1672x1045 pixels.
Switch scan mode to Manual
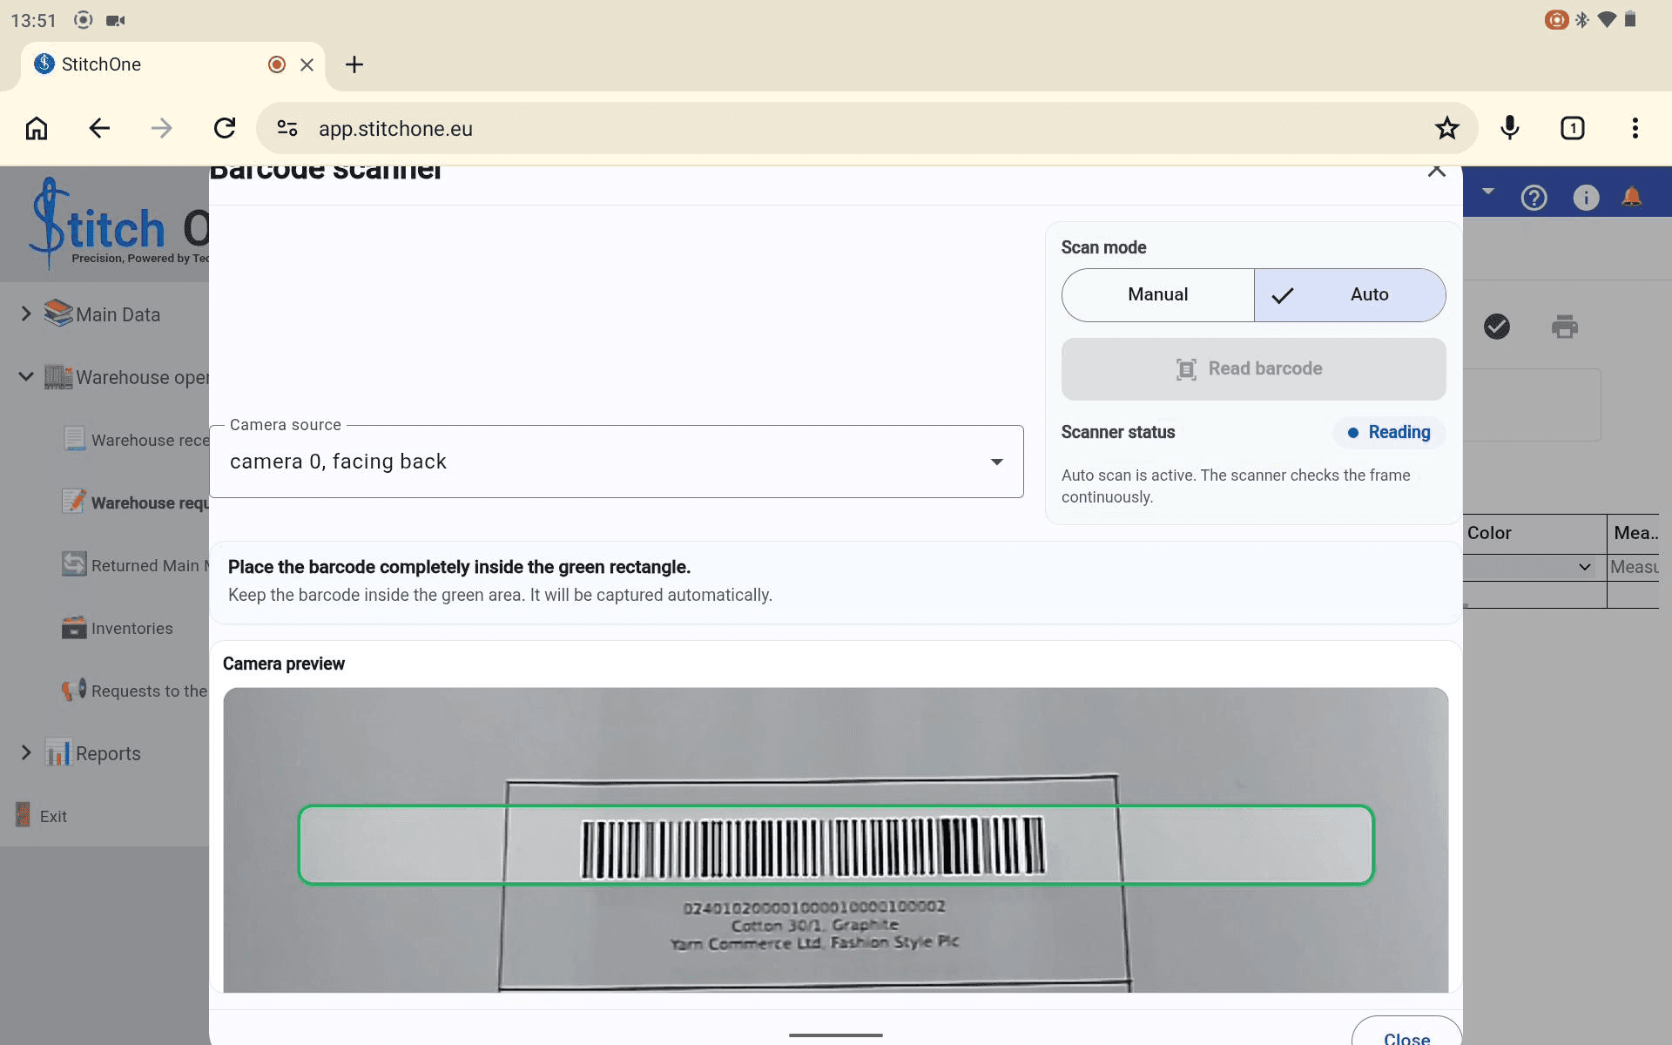coord(1157,295)
